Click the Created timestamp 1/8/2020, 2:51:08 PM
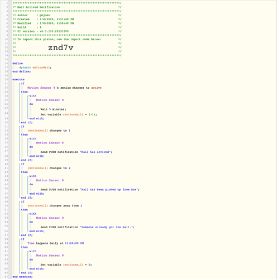 (x=57, y=19)
